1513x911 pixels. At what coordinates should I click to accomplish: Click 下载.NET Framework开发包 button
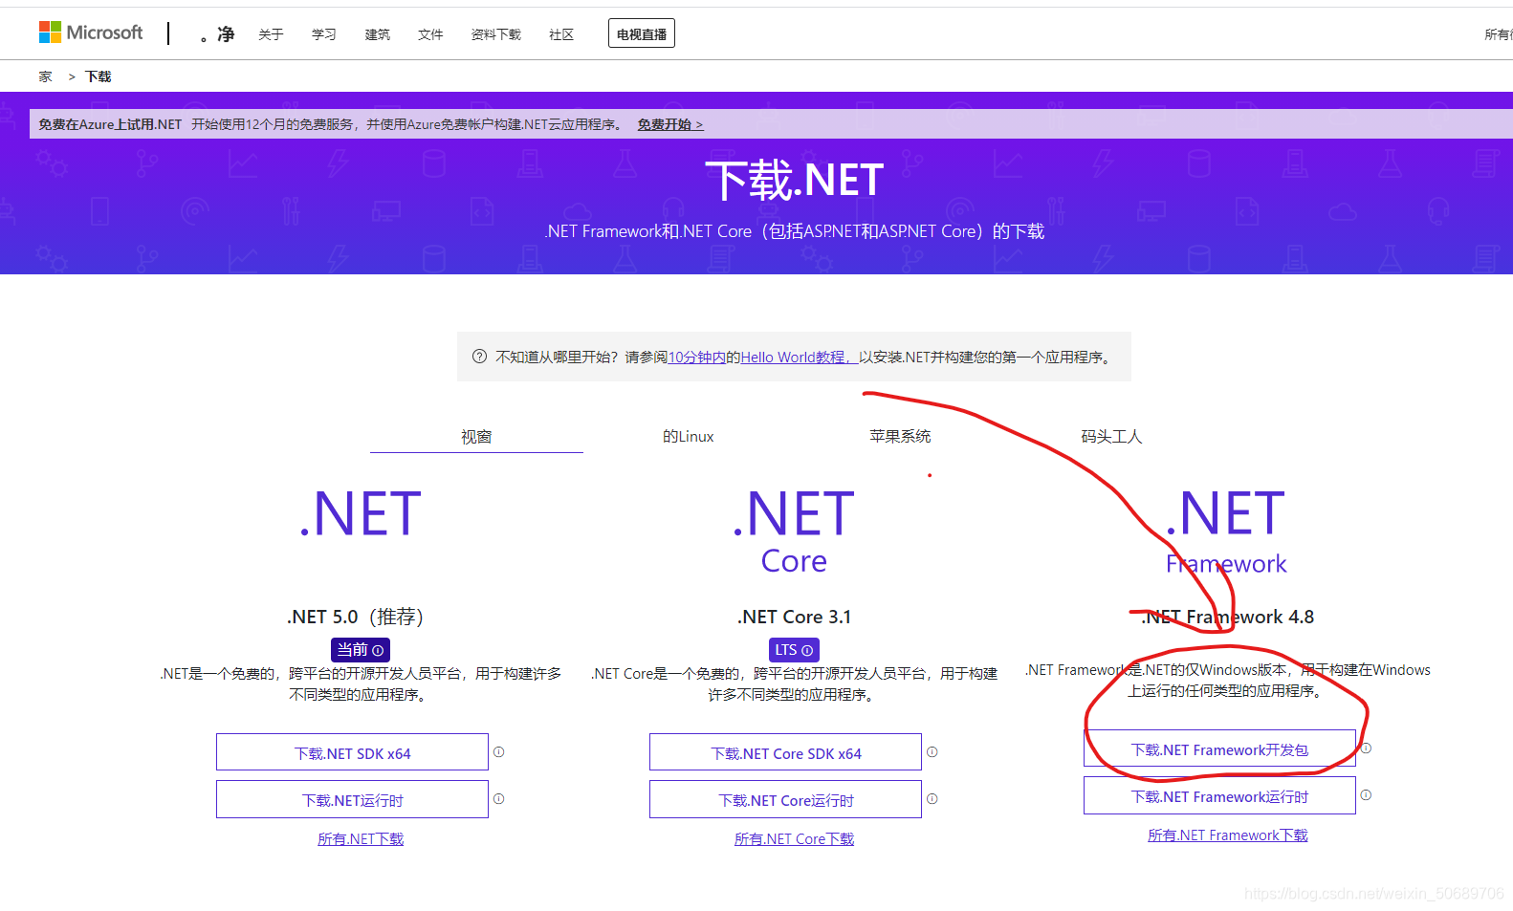pos(1219,748)
